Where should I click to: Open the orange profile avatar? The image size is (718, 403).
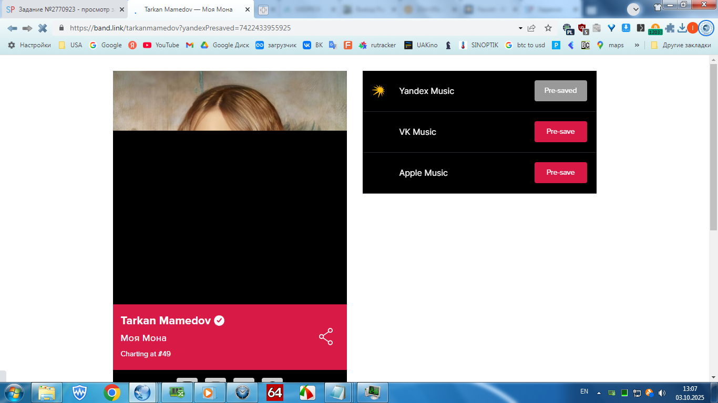pos(692,28)
